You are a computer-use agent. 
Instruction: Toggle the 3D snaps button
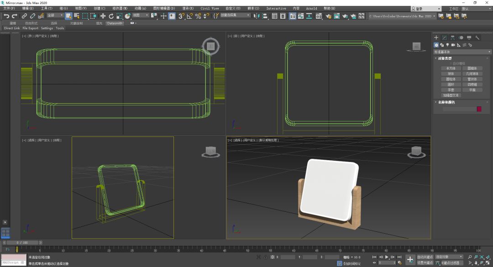(181, 16)
